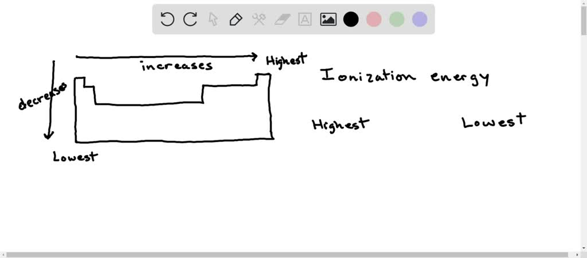587x258 pixels.
Task: Choose the purple pen color
Action: pyautogui.click(x=420, y=19)
